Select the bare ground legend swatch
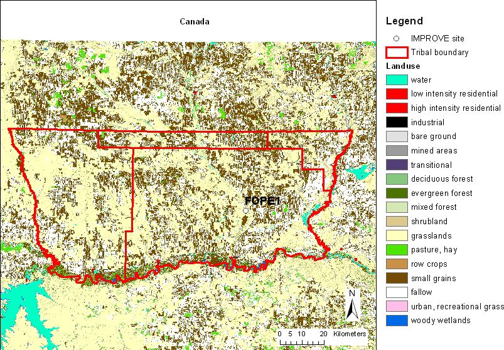504x350 pixels. [x=397, y=136]
